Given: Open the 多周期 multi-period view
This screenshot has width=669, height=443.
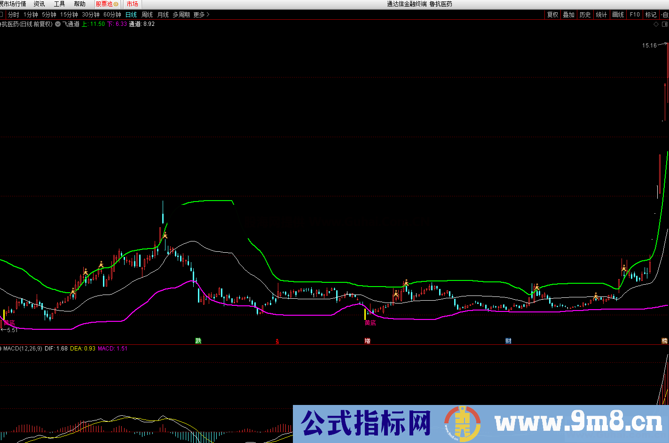Looking at the screenshot, I should click(181, 15).
